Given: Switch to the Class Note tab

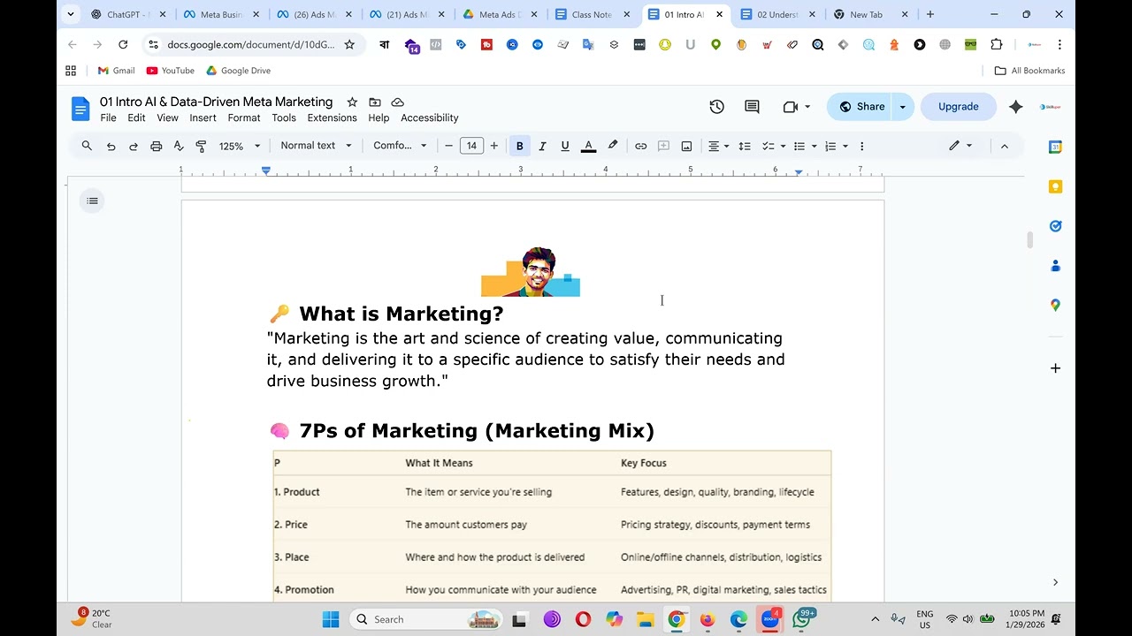Looking at the screenshot, I should coord(592,15).
